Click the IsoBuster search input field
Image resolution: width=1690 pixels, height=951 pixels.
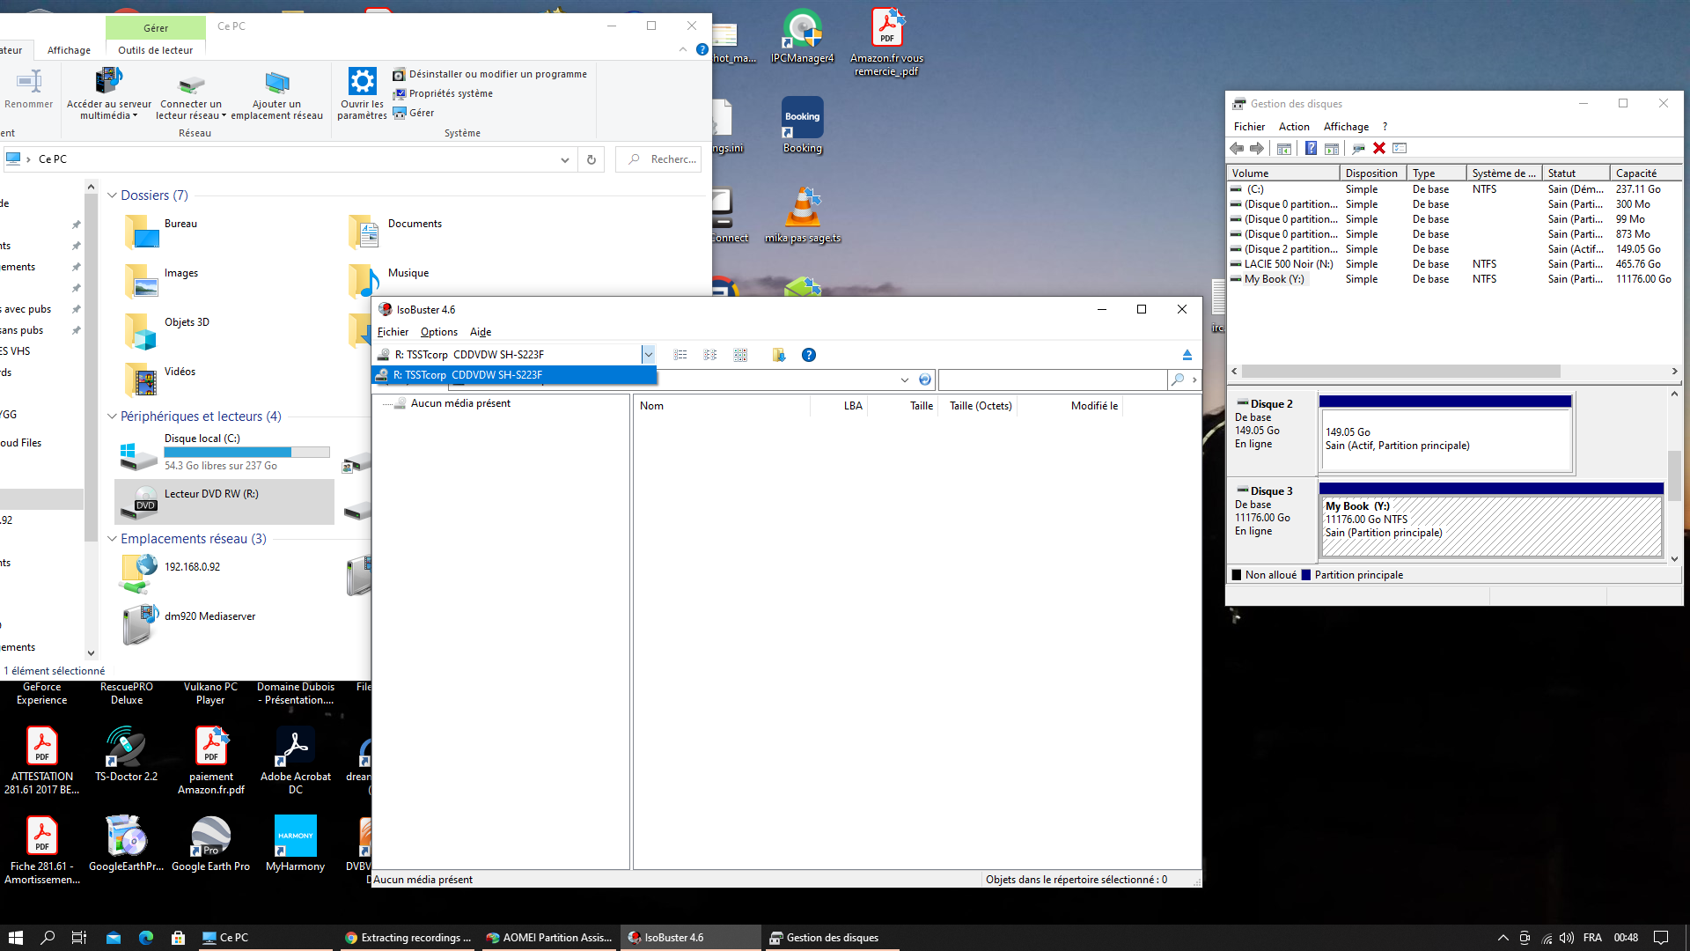coord(1053,380)
